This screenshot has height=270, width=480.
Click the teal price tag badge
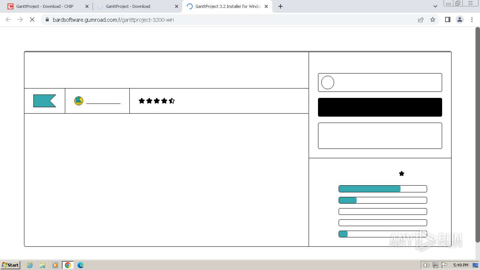point(45,101)
